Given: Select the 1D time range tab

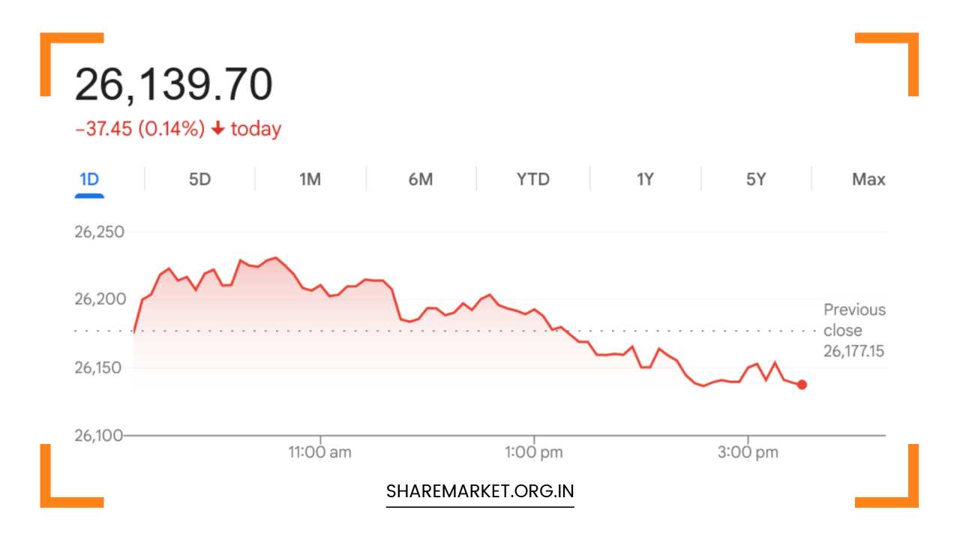Looking at the screenshot, I should pos(89,180).
